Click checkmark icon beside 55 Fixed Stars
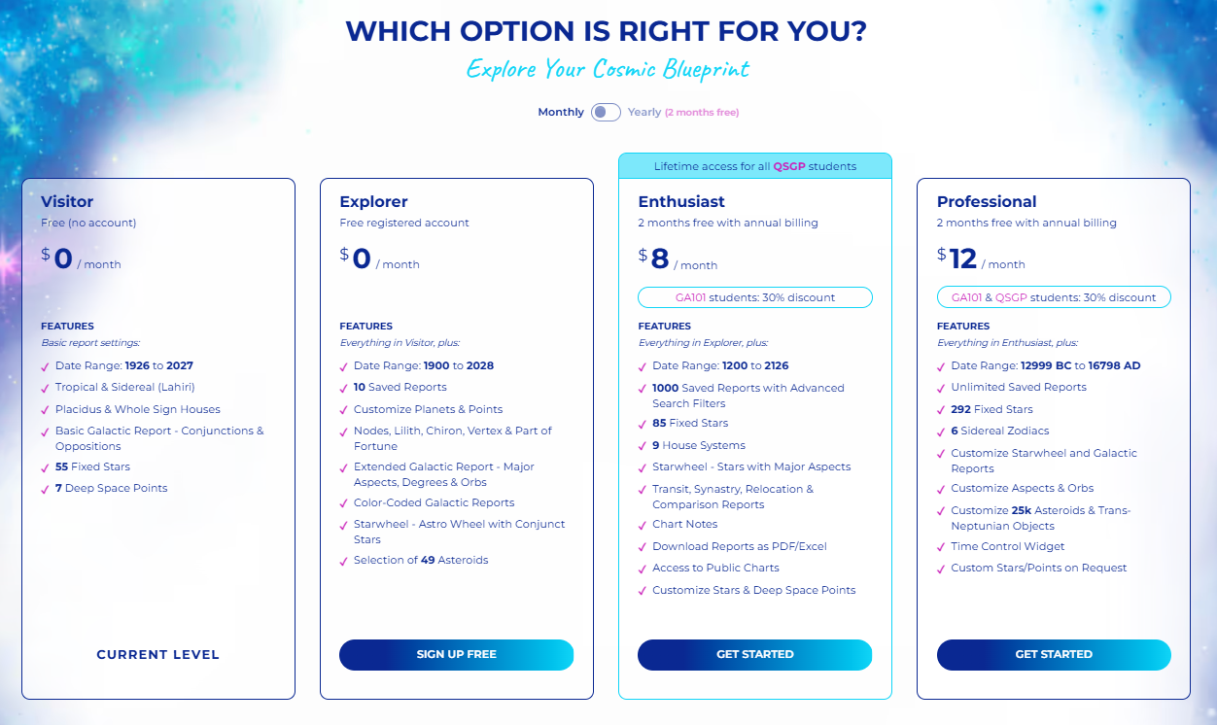The width and height of the screenshot is (1217, 725). 46,467
